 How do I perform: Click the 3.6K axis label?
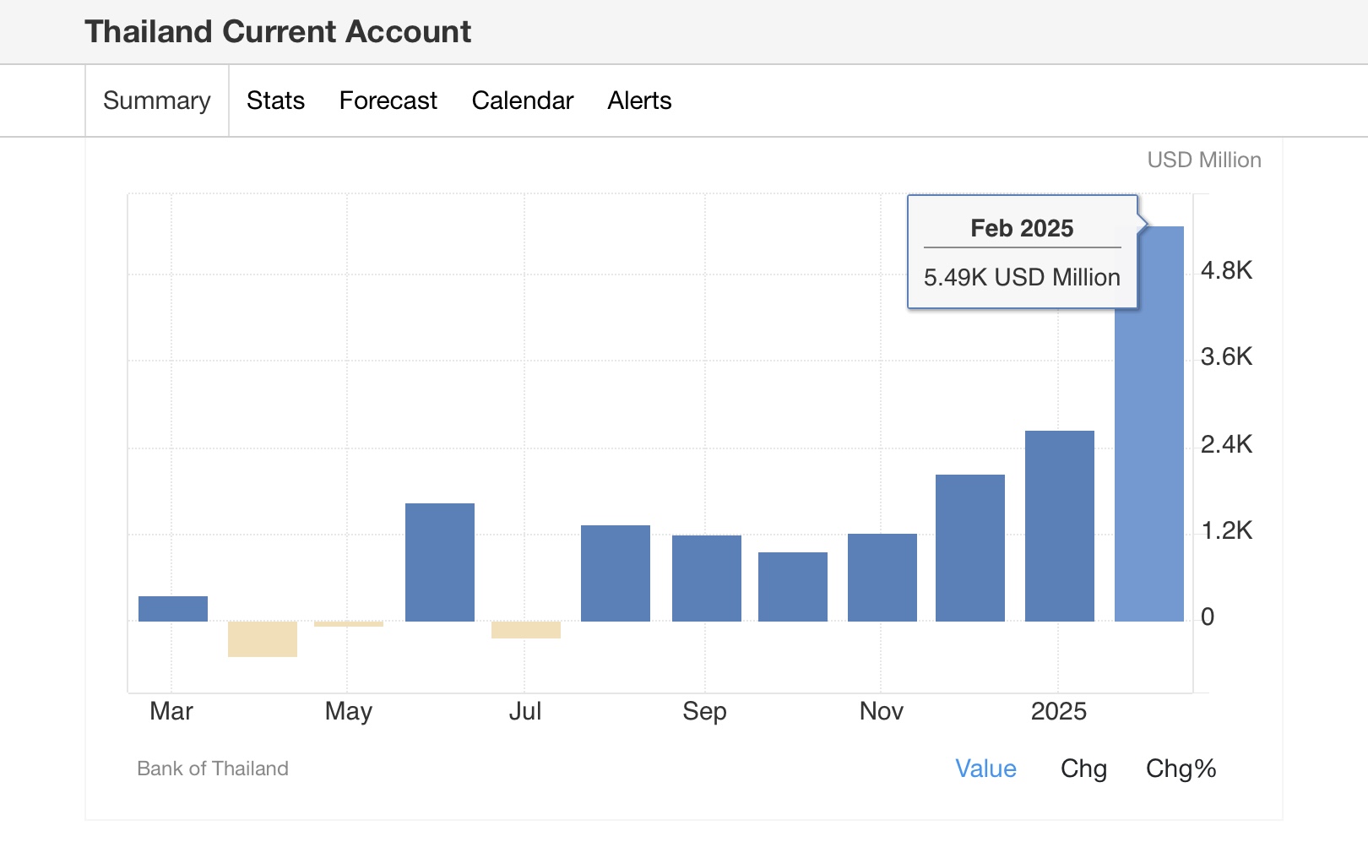pyautogui.click(x=1227, y=356)
